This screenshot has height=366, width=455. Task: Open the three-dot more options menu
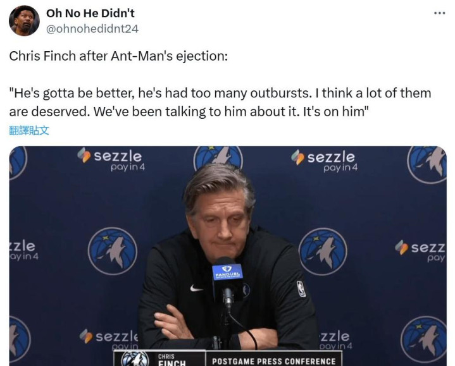pyautogui.click(x=439, y=13)
